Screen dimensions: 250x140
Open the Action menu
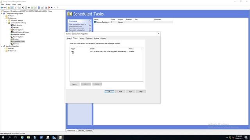coord(8,4)
